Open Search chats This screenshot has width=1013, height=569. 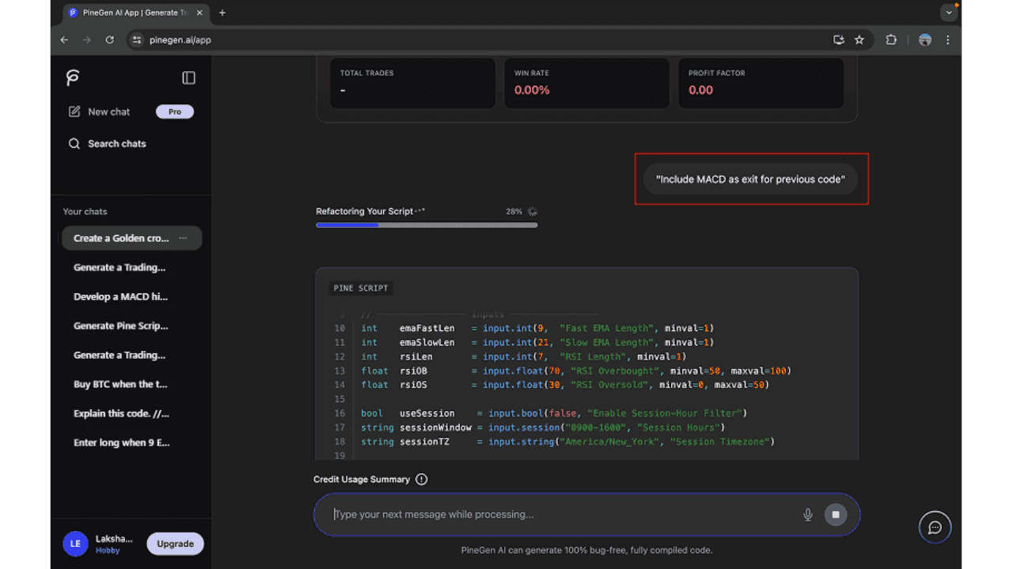(x=107, y=144)
